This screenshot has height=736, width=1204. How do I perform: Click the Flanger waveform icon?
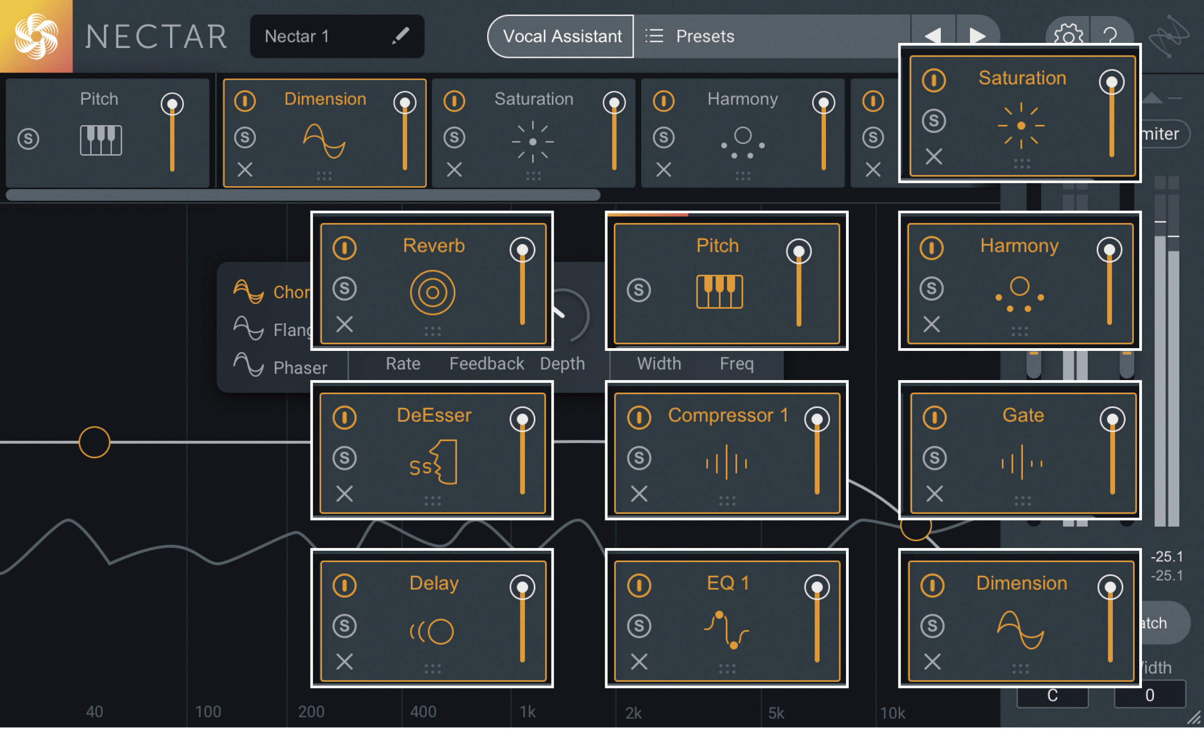click(249, 328)
